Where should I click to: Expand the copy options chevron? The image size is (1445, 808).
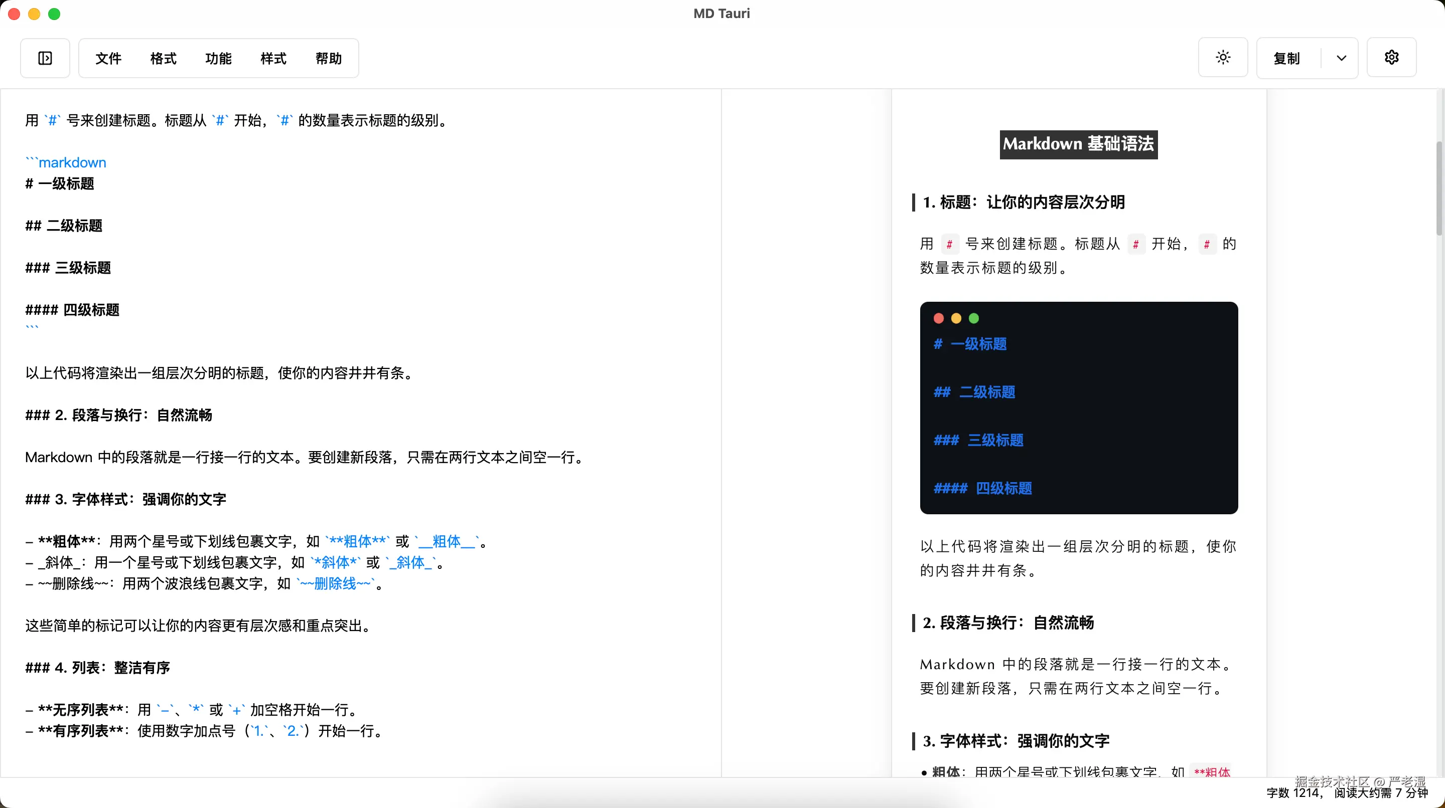1341,58
